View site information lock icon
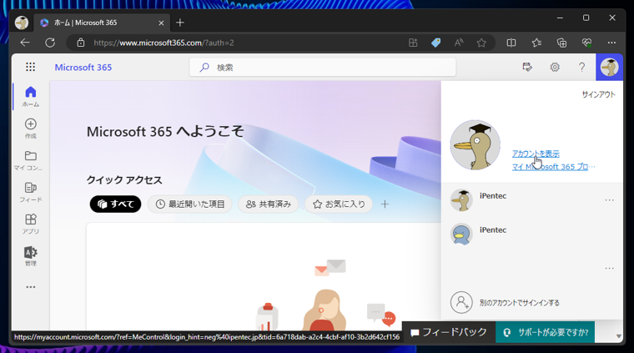 80,43
